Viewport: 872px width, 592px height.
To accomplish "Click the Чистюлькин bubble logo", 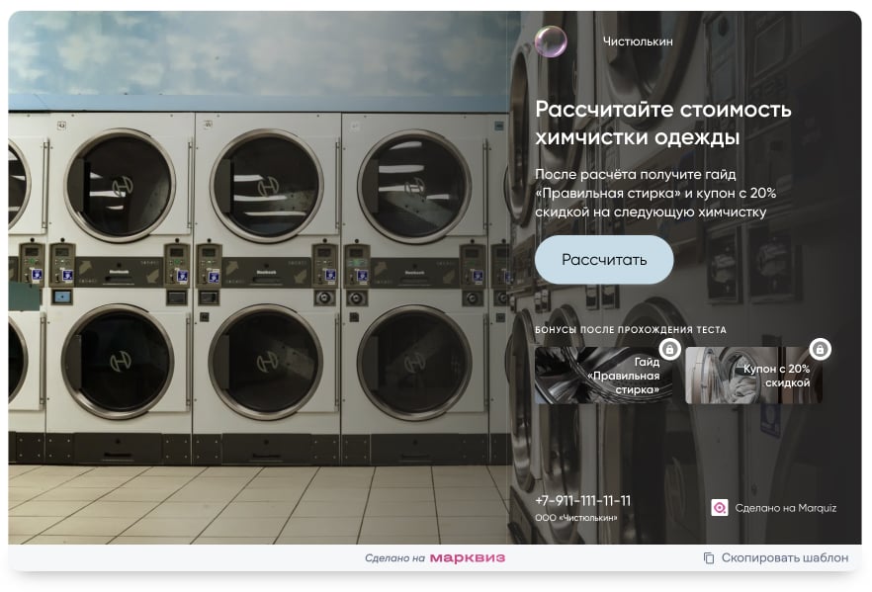I will (x=551, y=42).
